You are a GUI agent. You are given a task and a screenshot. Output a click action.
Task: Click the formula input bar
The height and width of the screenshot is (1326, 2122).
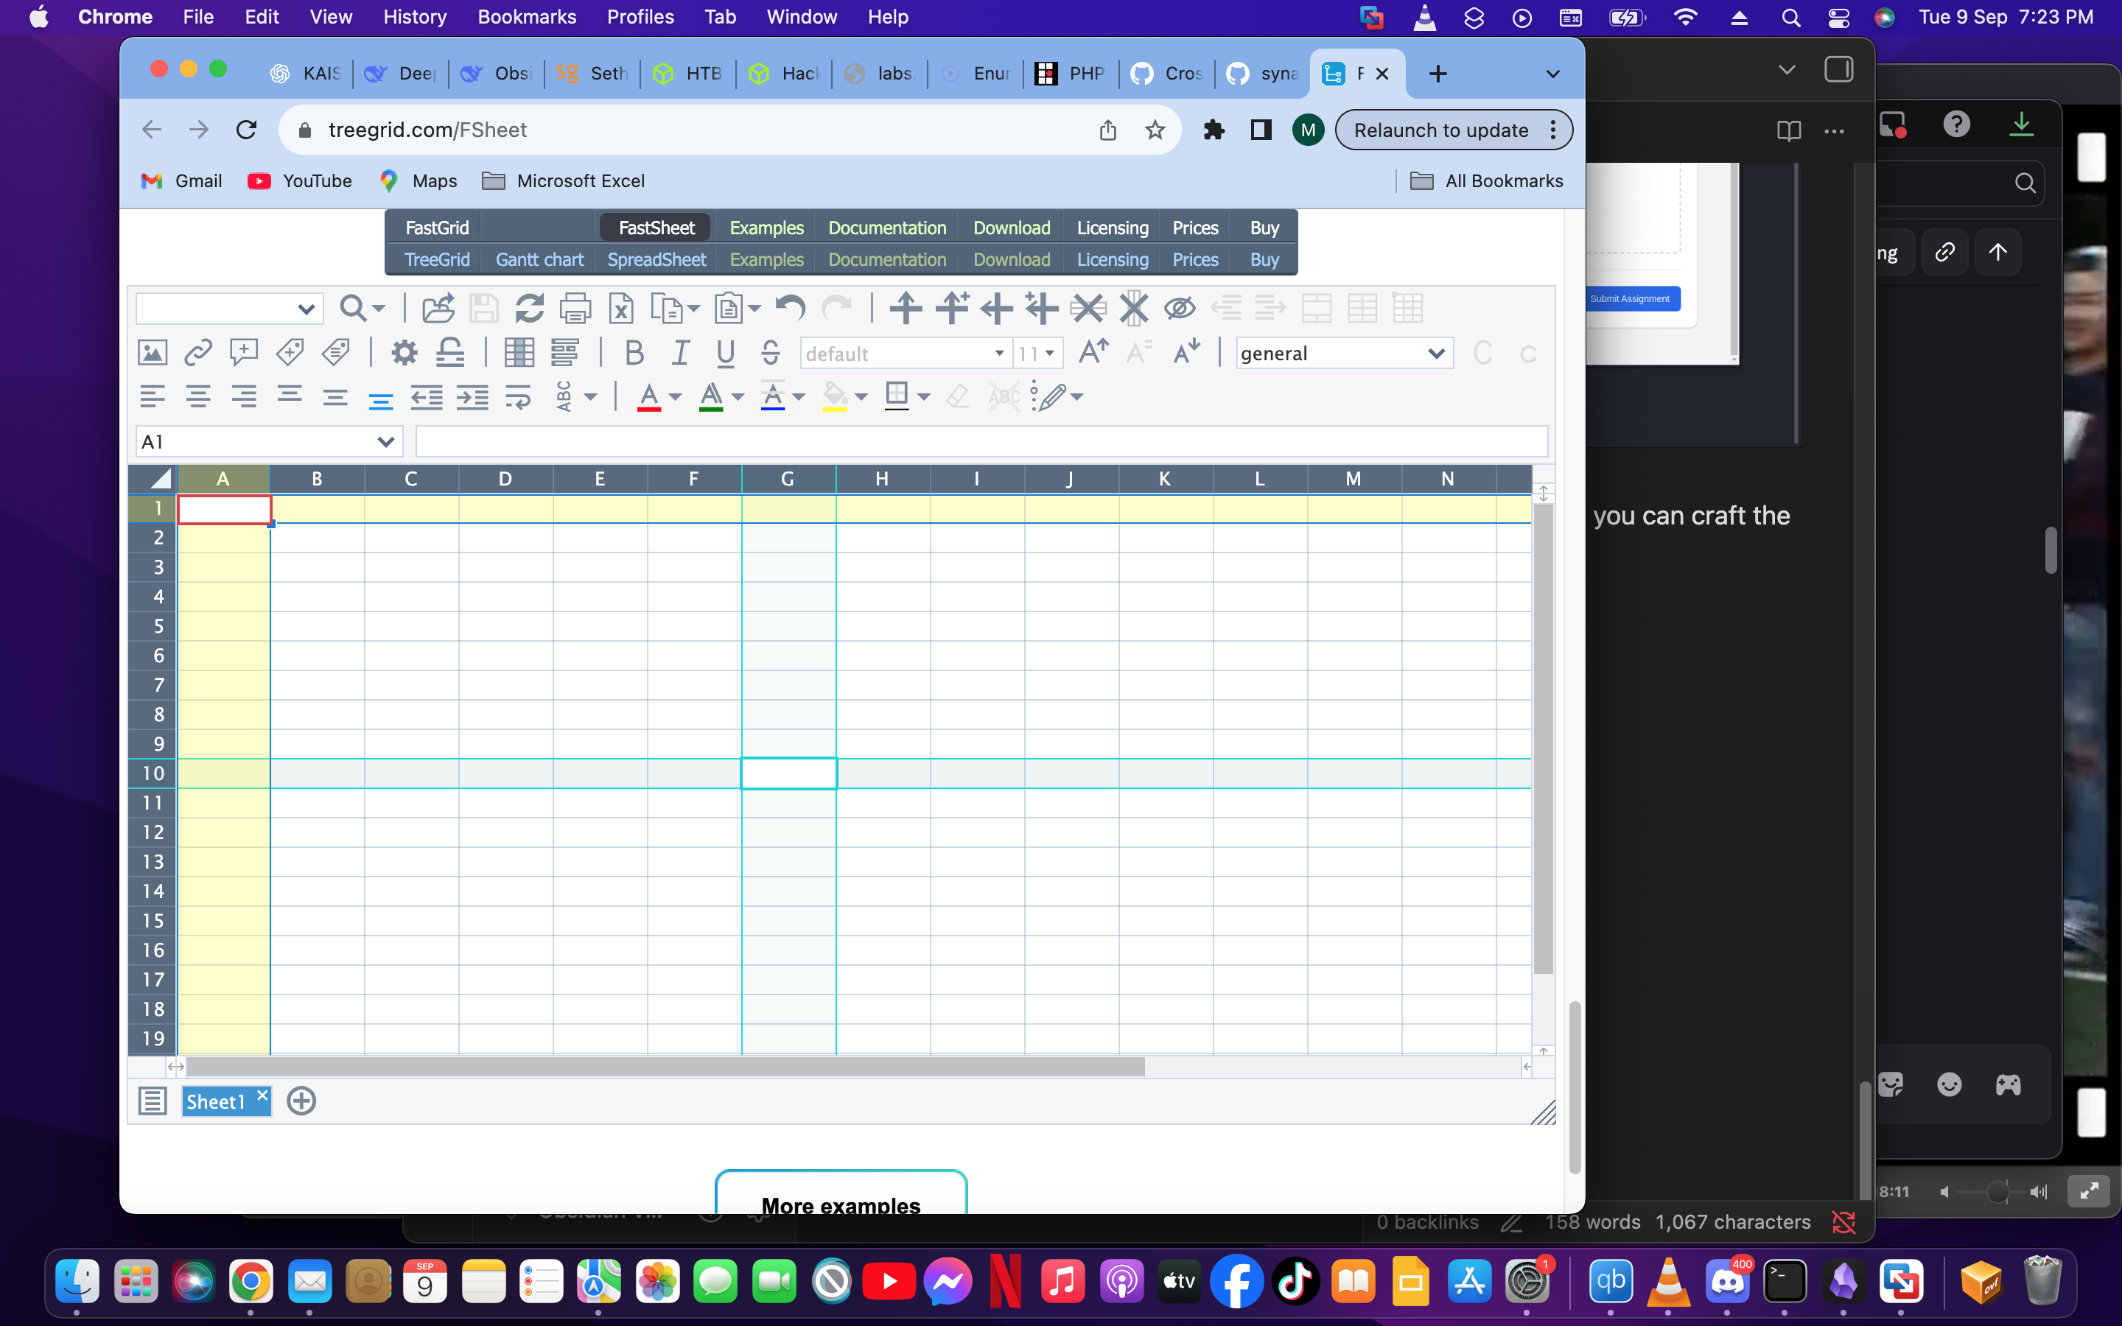(x=981, y=441)
